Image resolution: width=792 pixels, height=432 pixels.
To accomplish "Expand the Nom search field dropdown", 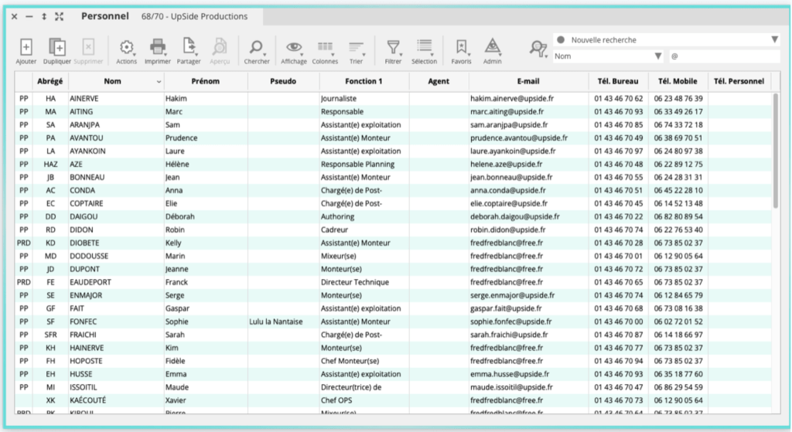I will [658, 56].
